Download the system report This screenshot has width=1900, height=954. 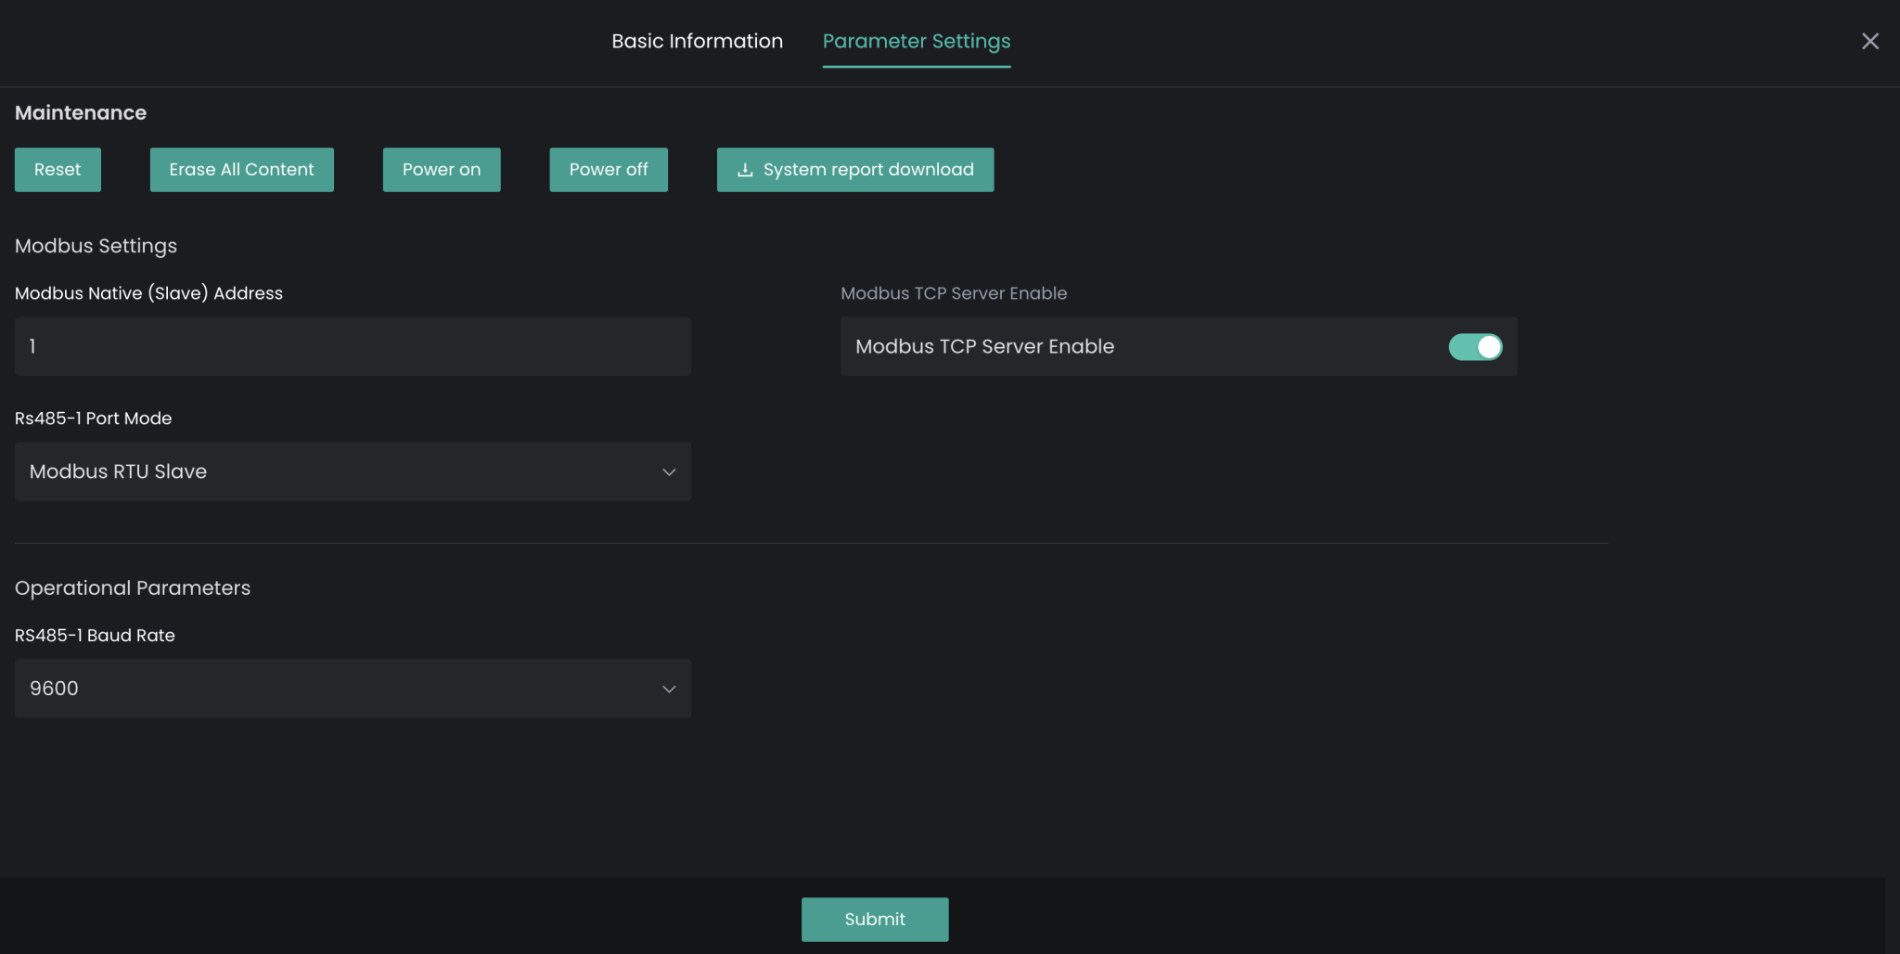854,169
